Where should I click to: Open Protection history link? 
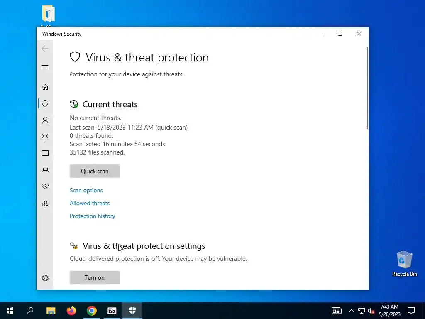pos(93,216)
